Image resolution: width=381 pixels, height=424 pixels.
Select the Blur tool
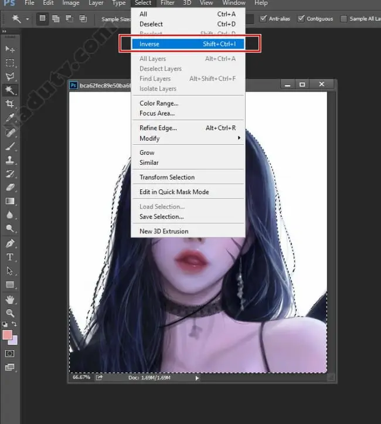pos(10,215)
